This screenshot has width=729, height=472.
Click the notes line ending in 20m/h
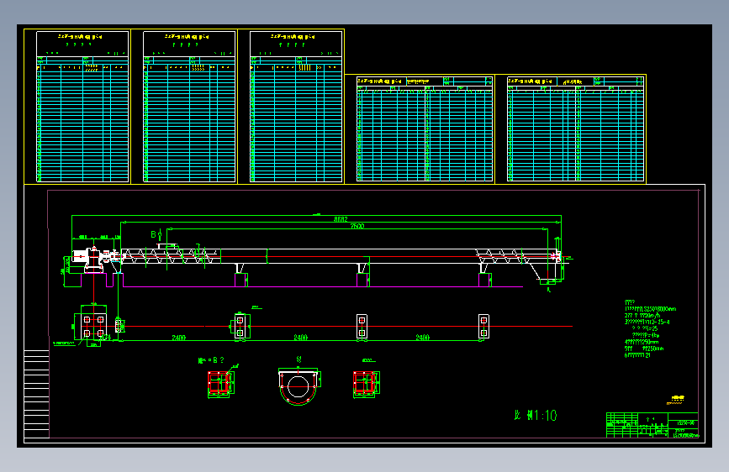point(642,315)
